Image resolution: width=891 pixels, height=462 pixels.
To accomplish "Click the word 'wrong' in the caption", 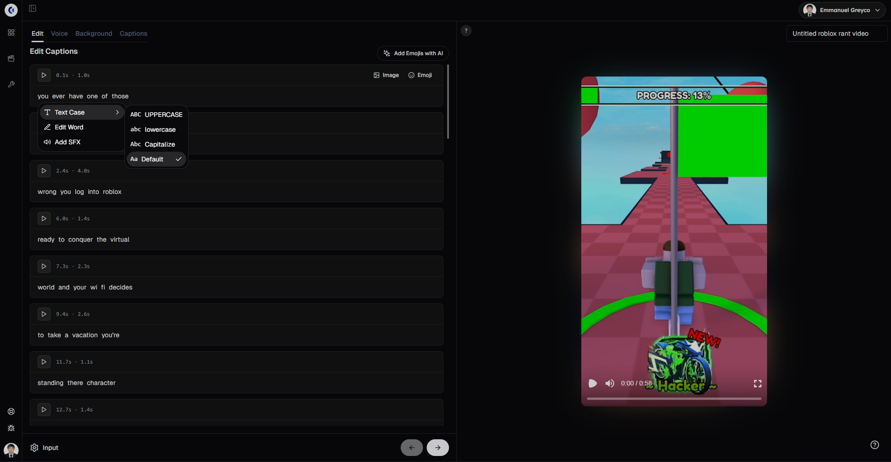I will pyautogui.click(x=47, y=192).
